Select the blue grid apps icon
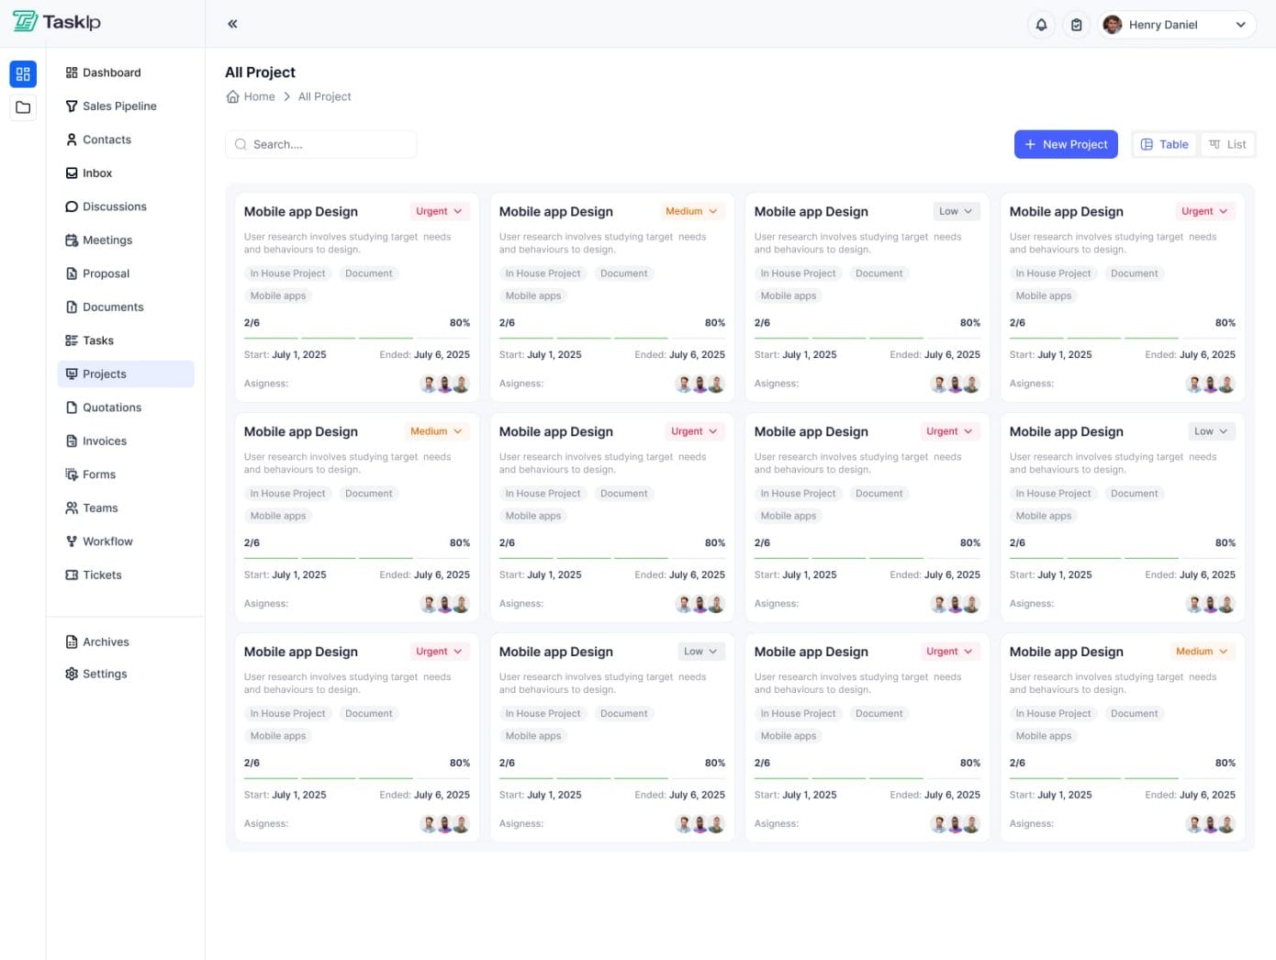This screenshot has height=960, width=1276. pos(23,74)
